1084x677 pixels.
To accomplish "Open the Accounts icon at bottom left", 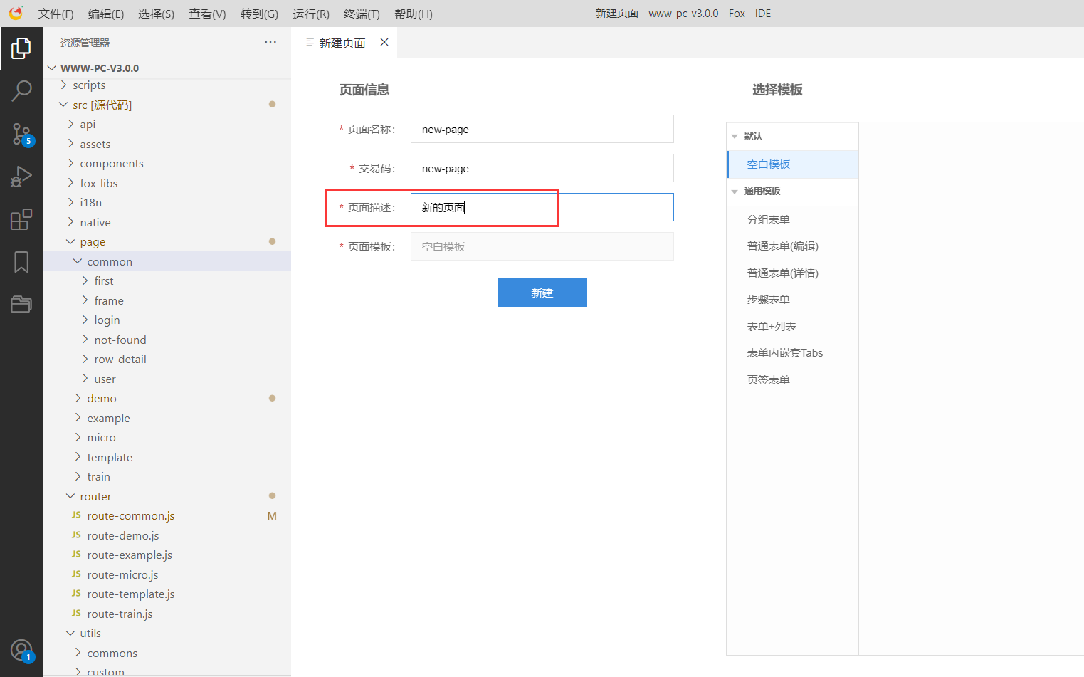I will tap(21, 649).
